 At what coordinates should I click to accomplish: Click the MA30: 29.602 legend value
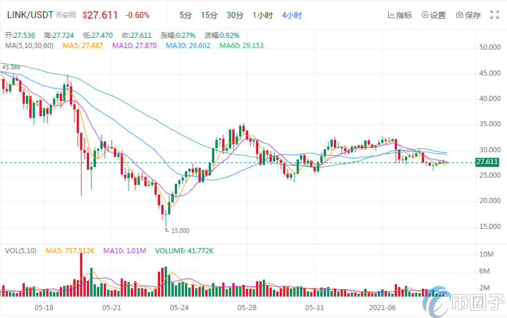tap(188, 46)
